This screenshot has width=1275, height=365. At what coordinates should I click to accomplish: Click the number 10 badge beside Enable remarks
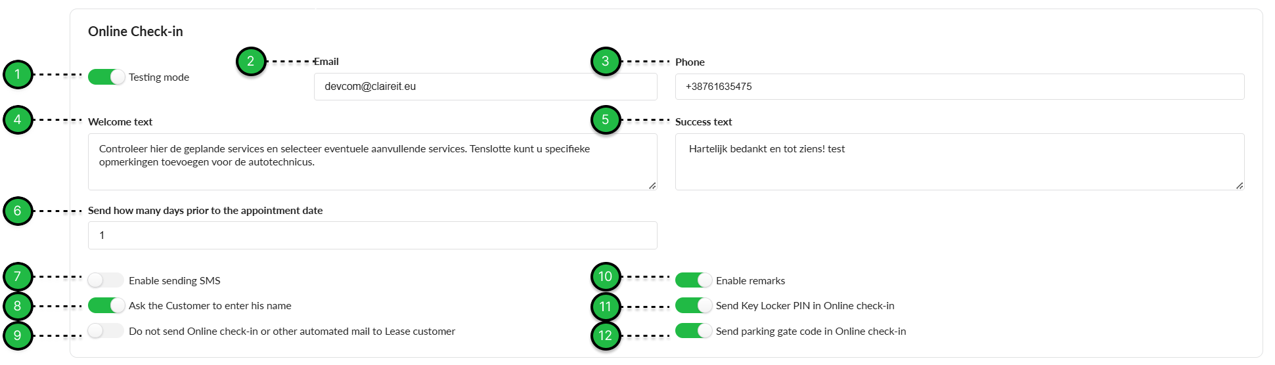click(x=605, y=276)
